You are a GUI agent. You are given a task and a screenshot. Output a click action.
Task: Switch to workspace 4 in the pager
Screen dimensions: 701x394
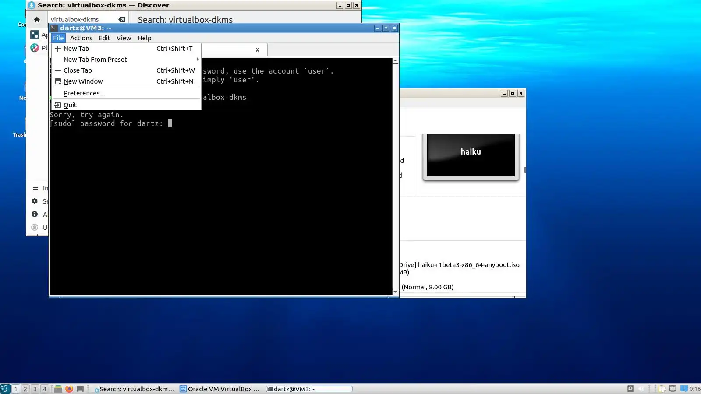click(45, 389)
